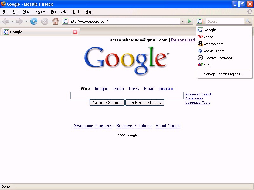
Task: Open the Edit menu
Action: coord(15,12)
